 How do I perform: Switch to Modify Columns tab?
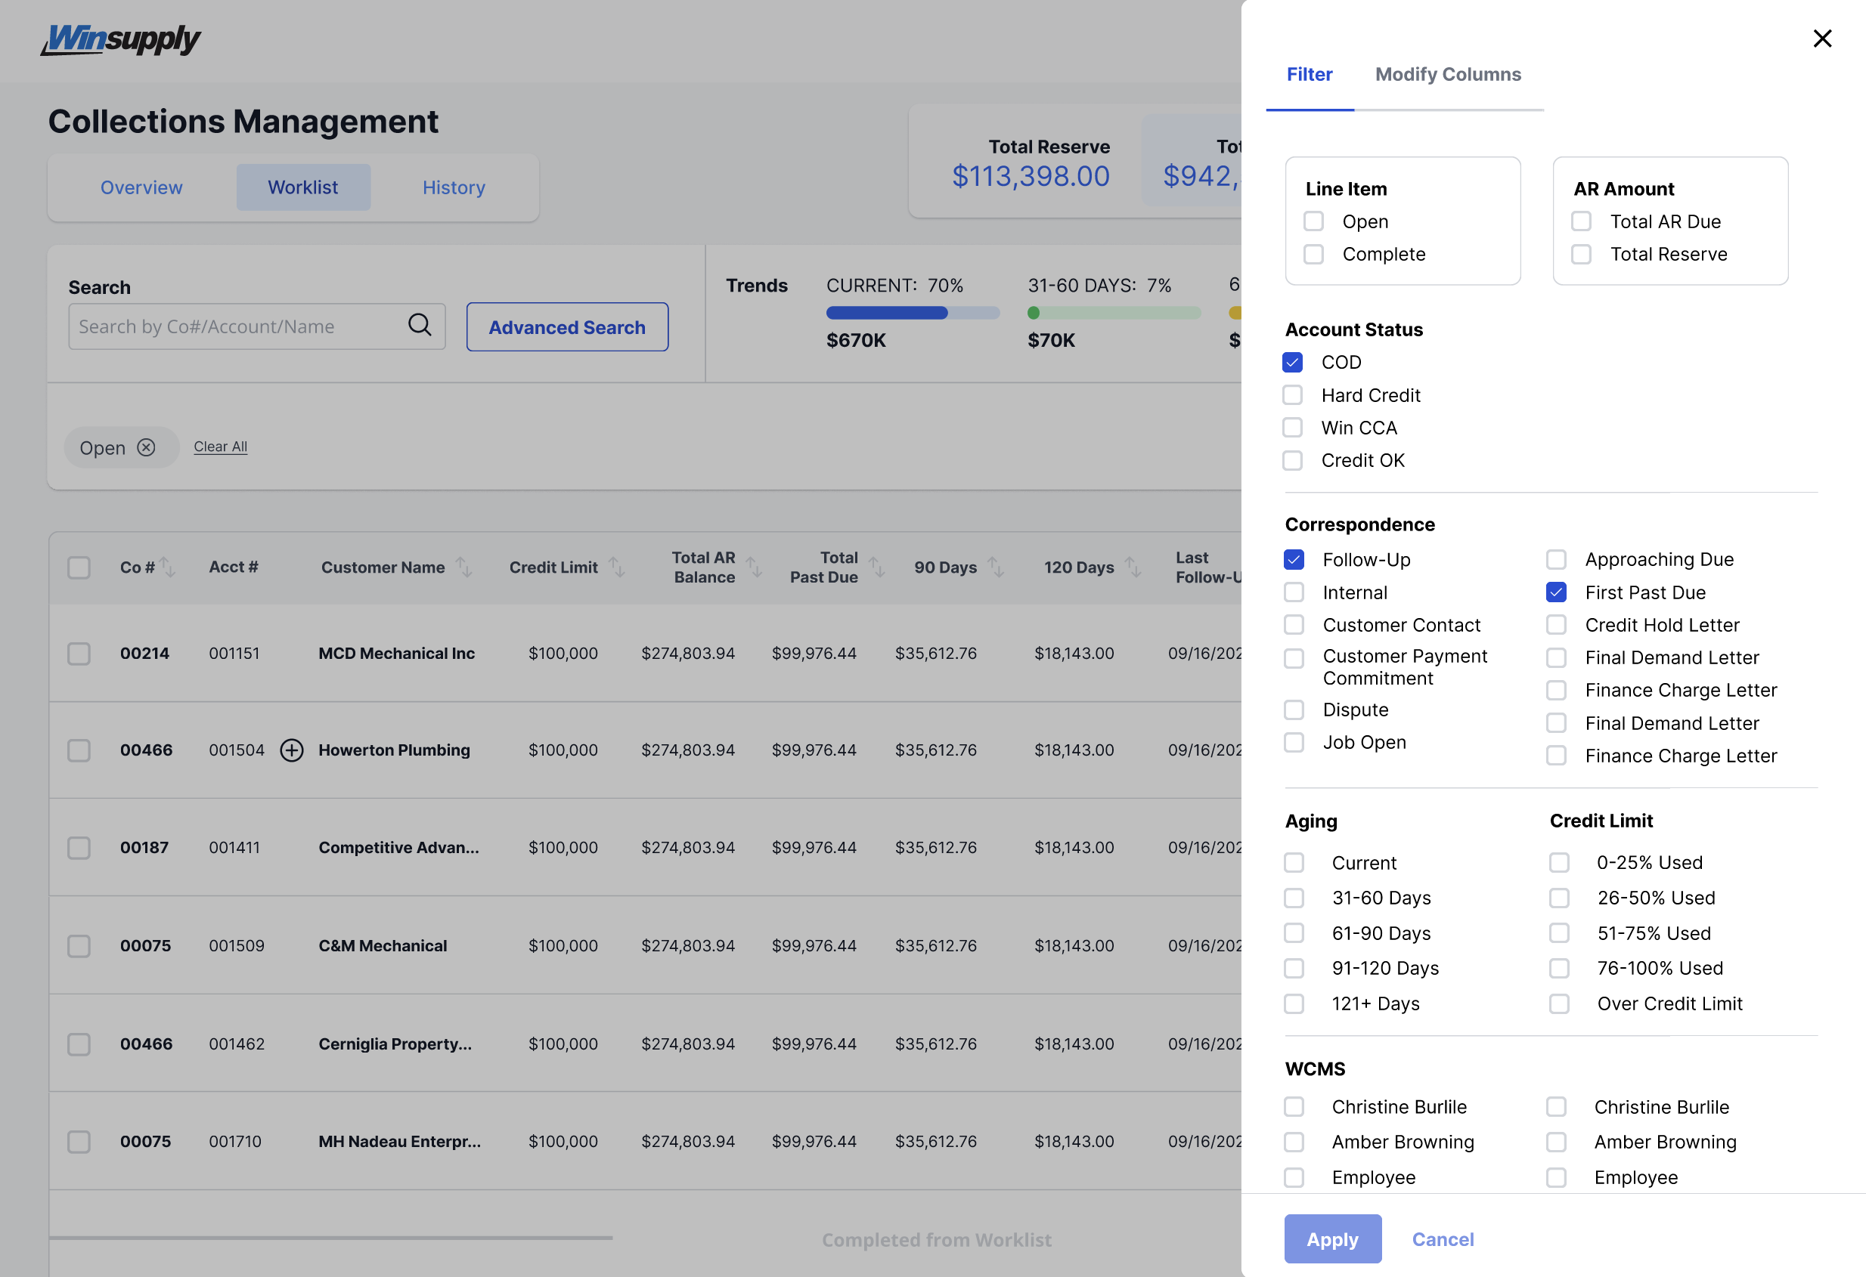[1448, 75]
